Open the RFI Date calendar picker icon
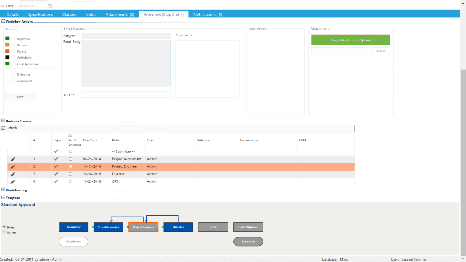The height and width of the screenshot is (262, 466). point(50,6)
